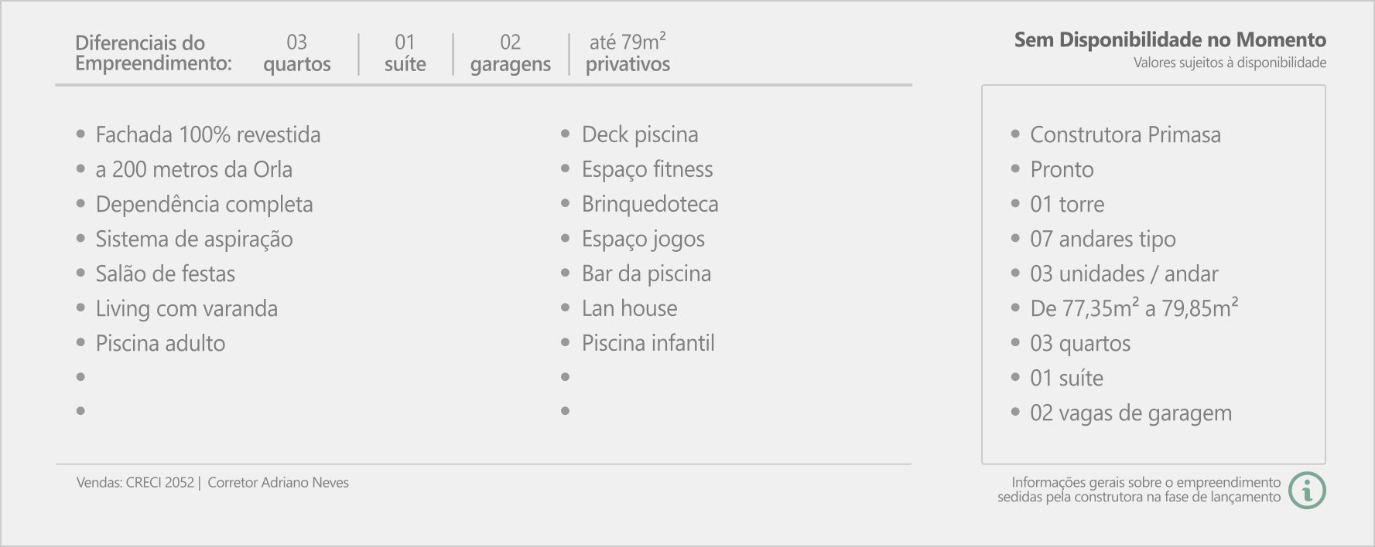Image resolution: width=1375 pixels, height=547 pixels.
Task: Select the '01 suíte' header highlight
Action: (405, 53)
